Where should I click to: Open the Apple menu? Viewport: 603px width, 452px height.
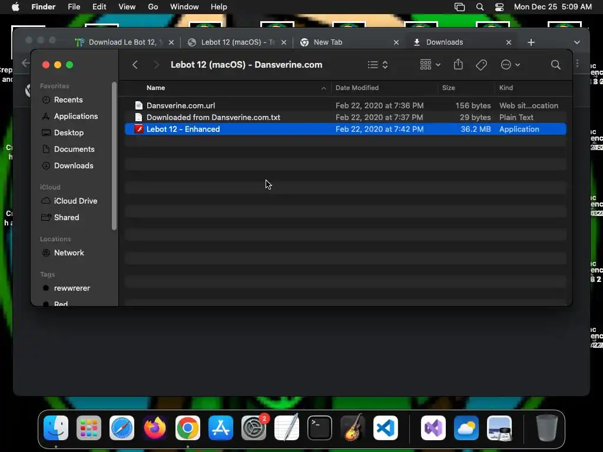coord(15,7)
